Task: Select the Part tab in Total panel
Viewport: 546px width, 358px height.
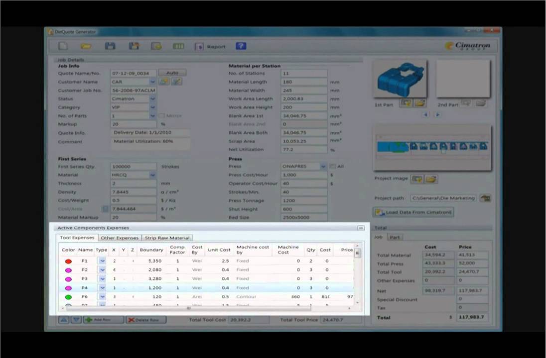Action: 395,237
